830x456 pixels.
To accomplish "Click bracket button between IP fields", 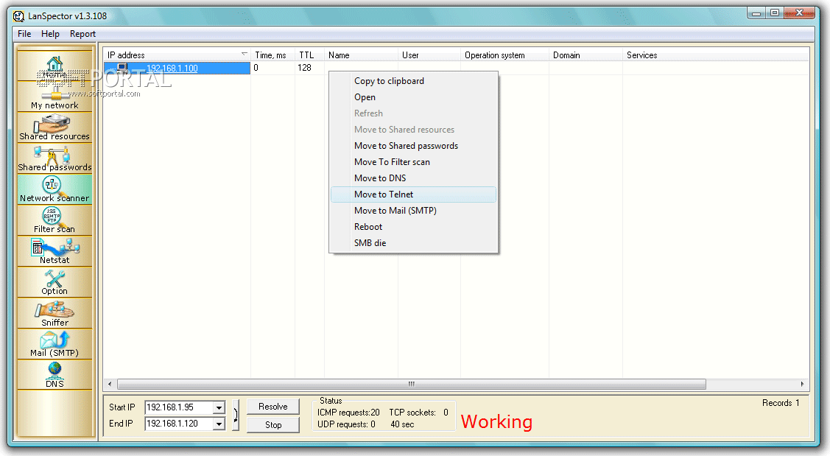I will [x=235, y=415].
